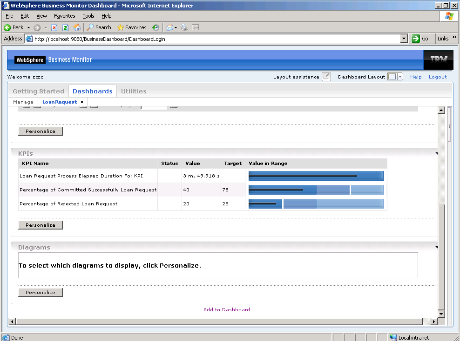Go to the home page via the house icon
The width and height of the screenshot is (460, 341).
(77, 27)
